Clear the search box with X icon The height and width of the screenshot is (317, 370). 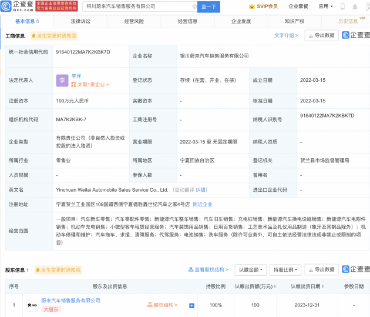coord(194,6)
